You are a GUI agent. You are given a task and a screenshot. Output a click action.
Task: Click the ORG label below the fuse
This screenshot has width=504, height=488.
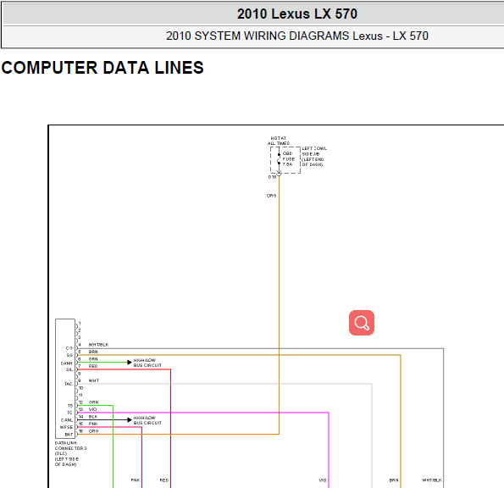pos(271,196)
